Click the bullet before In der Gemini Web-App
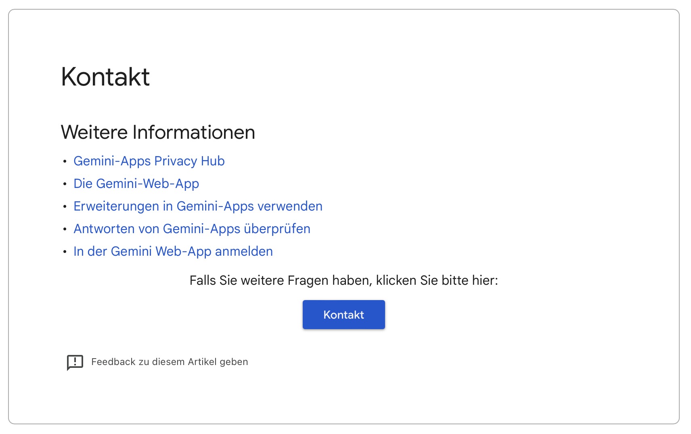 [65, 252]
